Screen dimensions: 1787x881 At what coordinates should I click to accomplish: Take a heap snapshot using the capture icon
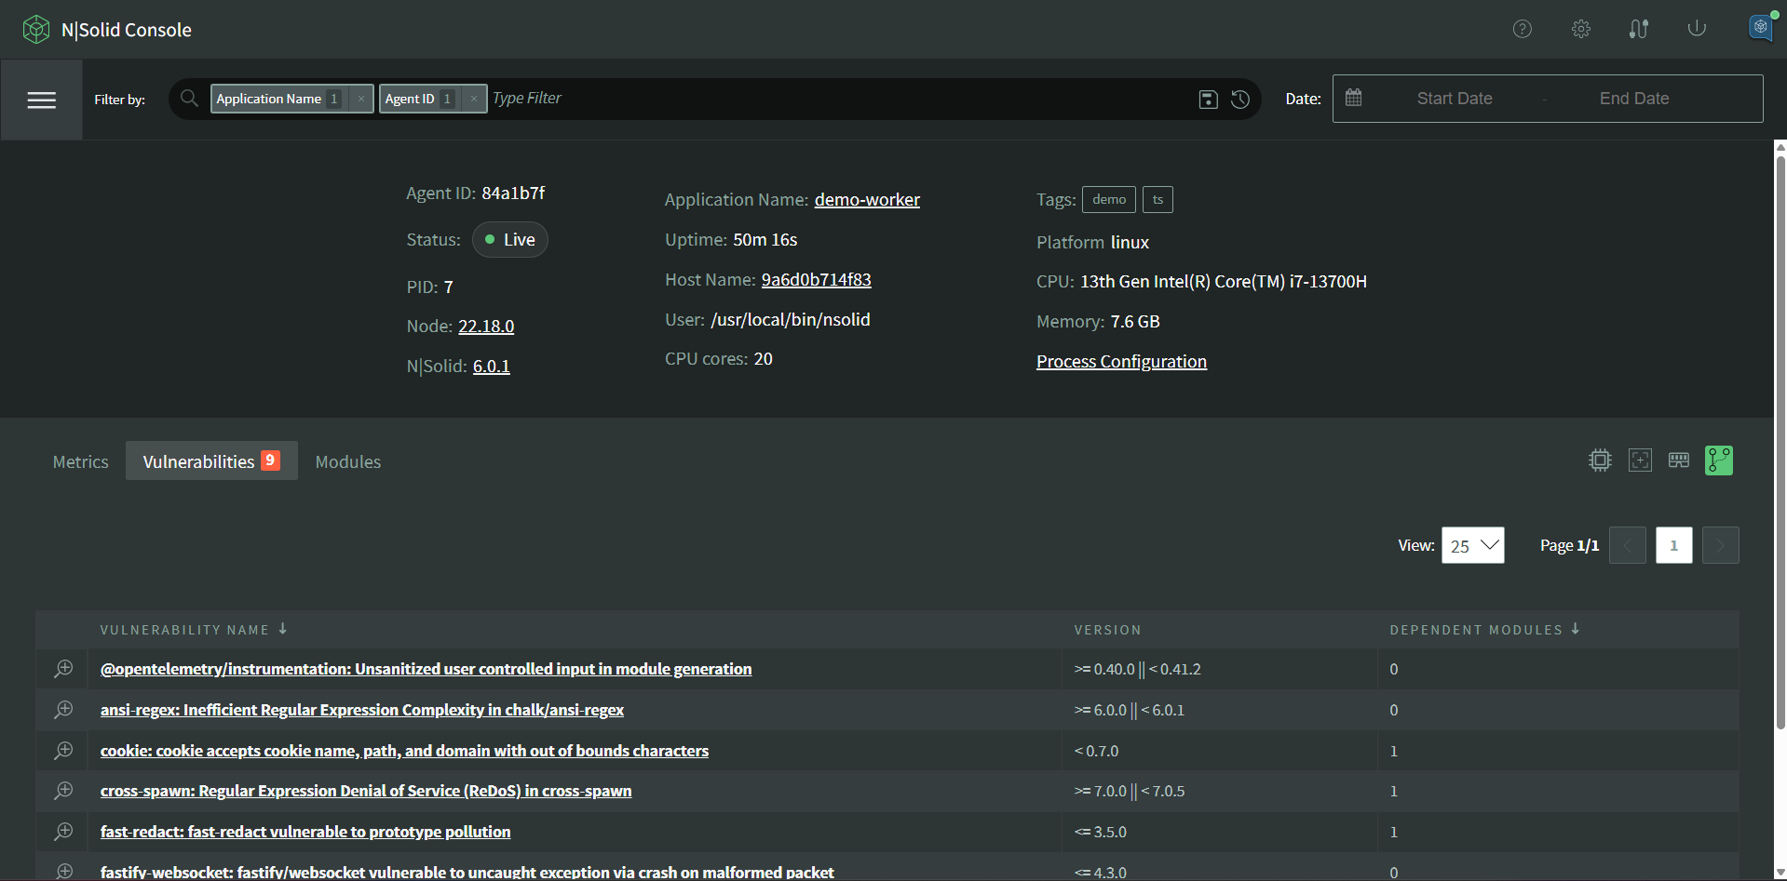[1640, 460]
